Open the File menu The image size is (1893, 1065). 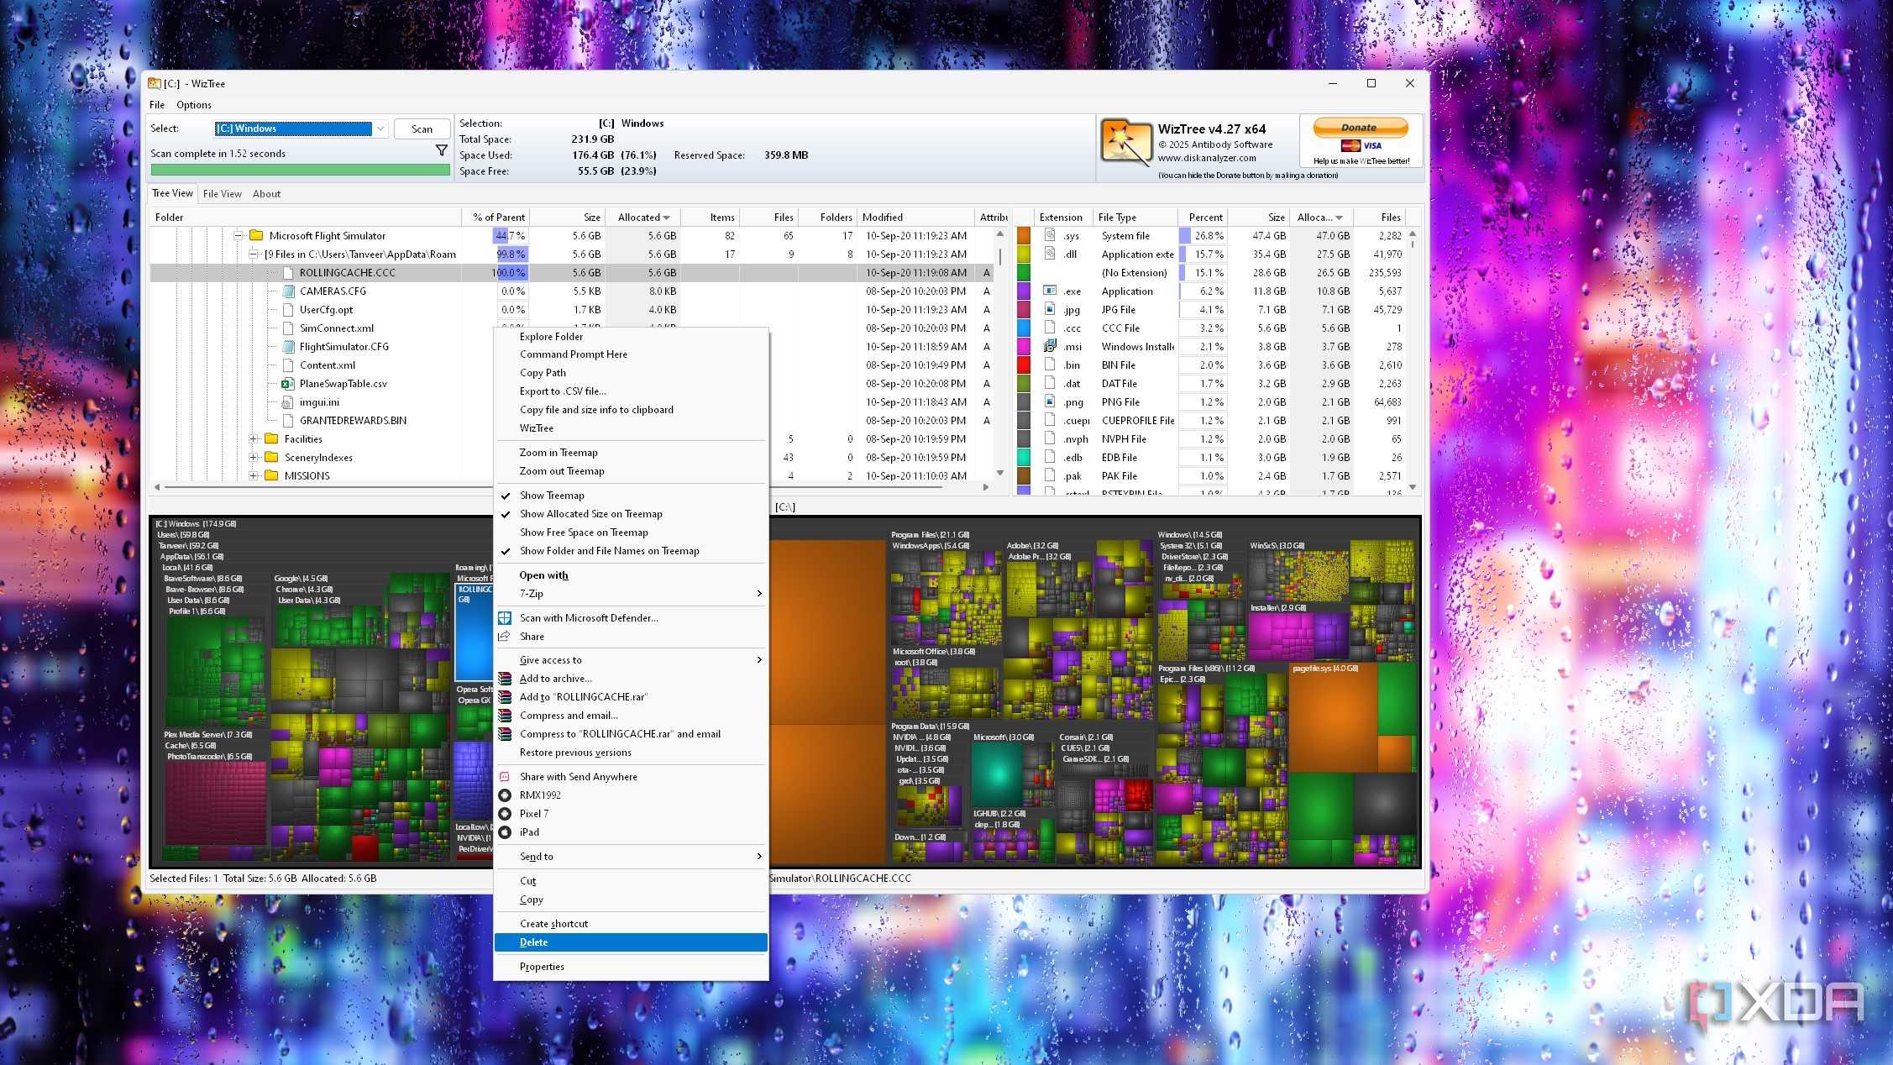coord(157,105)
